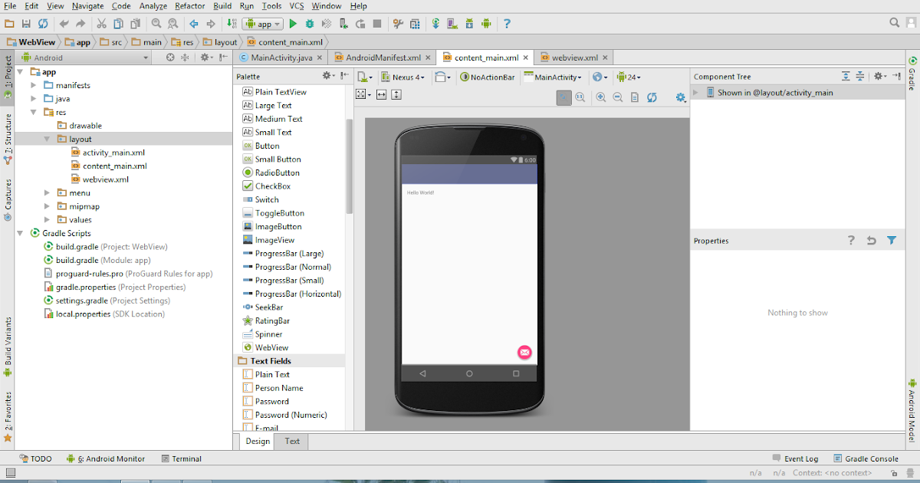This screenshot has height=483, width=920.
Task: Refresh the layout preview
Action: pos(652,97)
